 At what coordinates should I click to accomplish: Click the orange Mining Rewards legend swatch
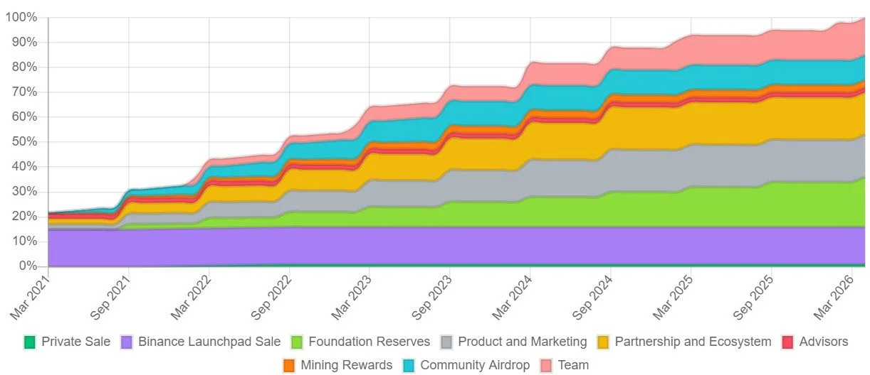(x=289, y=366)
